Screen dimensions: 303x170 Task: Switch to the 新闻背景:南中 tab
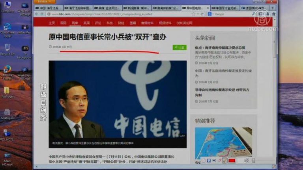[x=137, y=8]
